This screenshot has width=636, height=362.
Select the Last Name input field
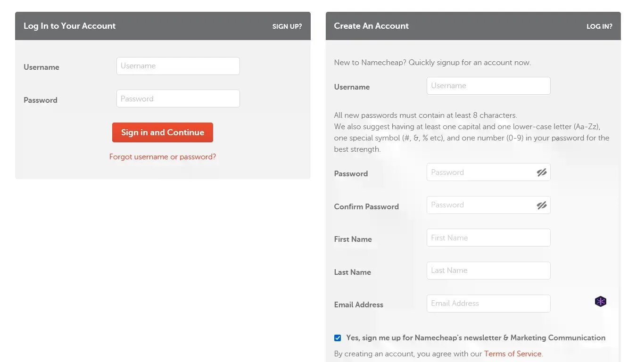click(488, 271)
